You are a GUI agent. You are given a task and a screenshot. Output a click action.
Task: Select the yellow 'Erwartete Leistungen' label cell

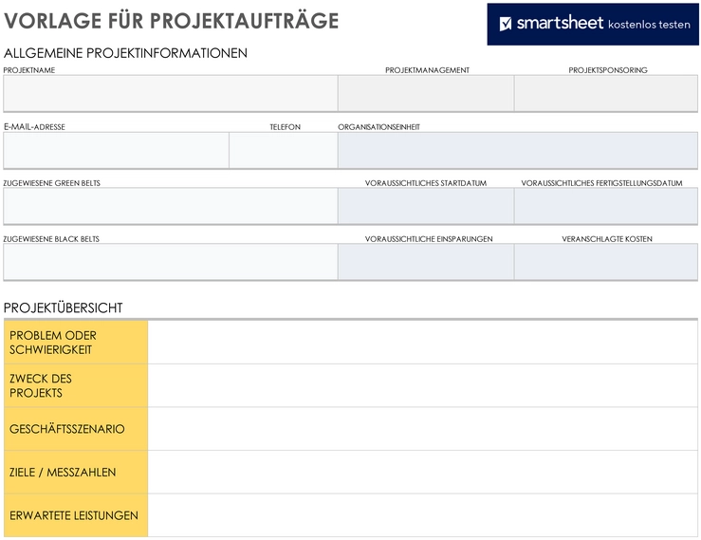76,515
